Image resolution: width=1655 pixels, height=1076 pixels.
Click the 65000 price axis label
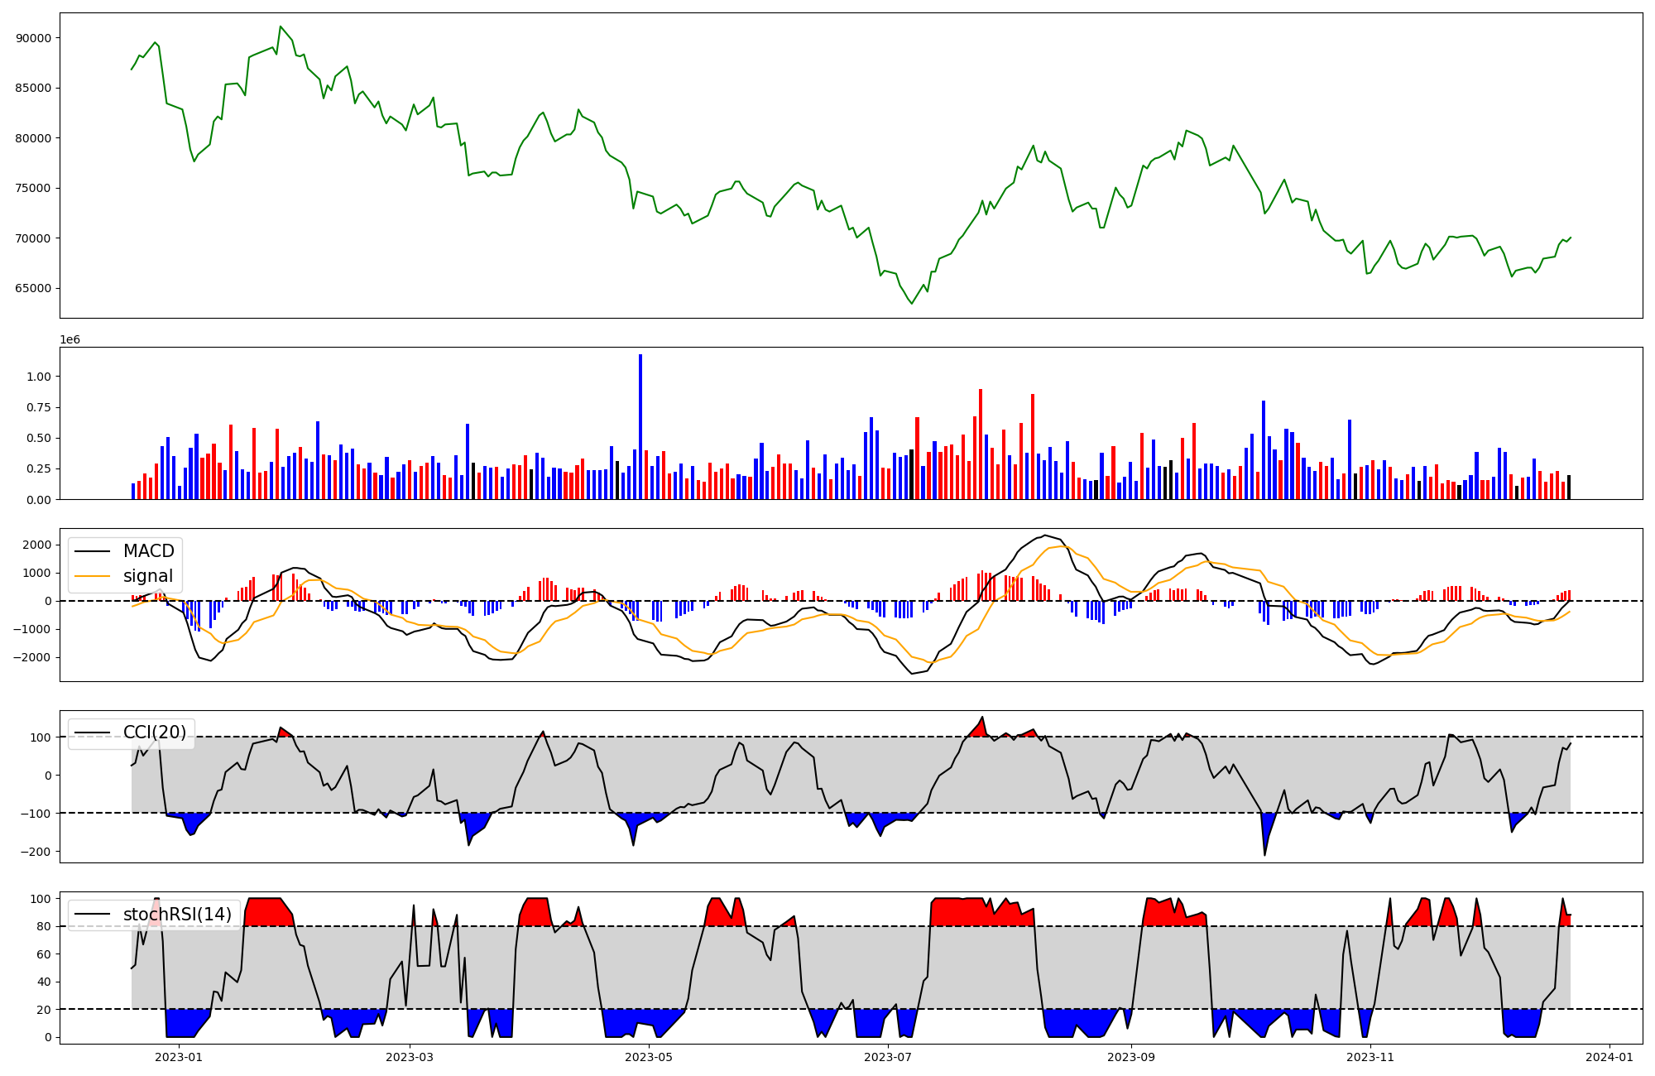(x=33, y=289)
